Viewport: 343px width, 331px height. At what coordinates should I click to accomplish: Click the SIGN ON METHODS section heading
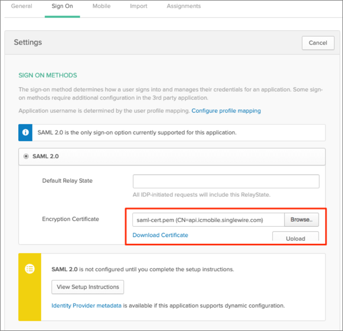[x=48, y=75]
